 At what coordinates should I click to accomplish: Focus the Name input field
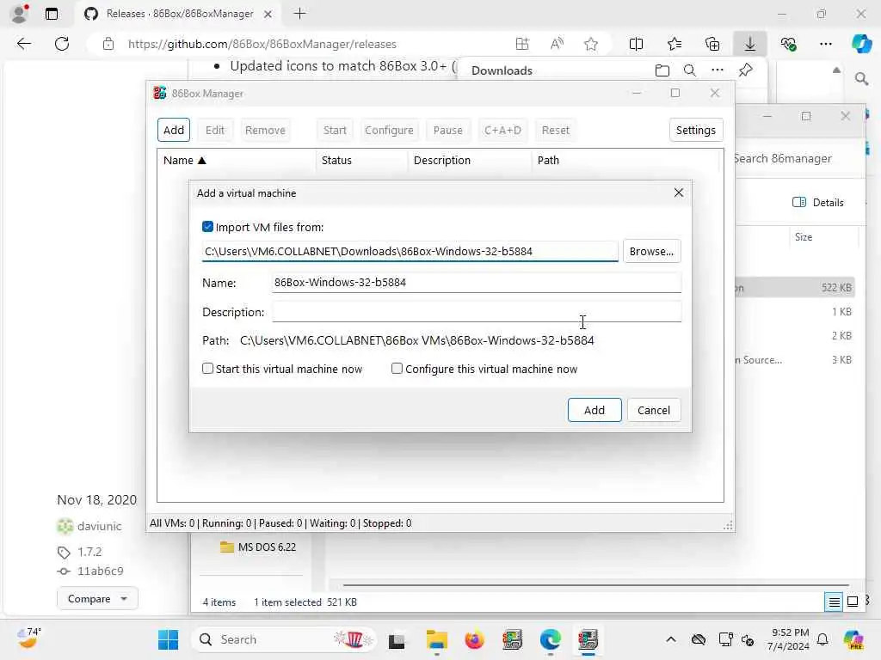(477, 282)
